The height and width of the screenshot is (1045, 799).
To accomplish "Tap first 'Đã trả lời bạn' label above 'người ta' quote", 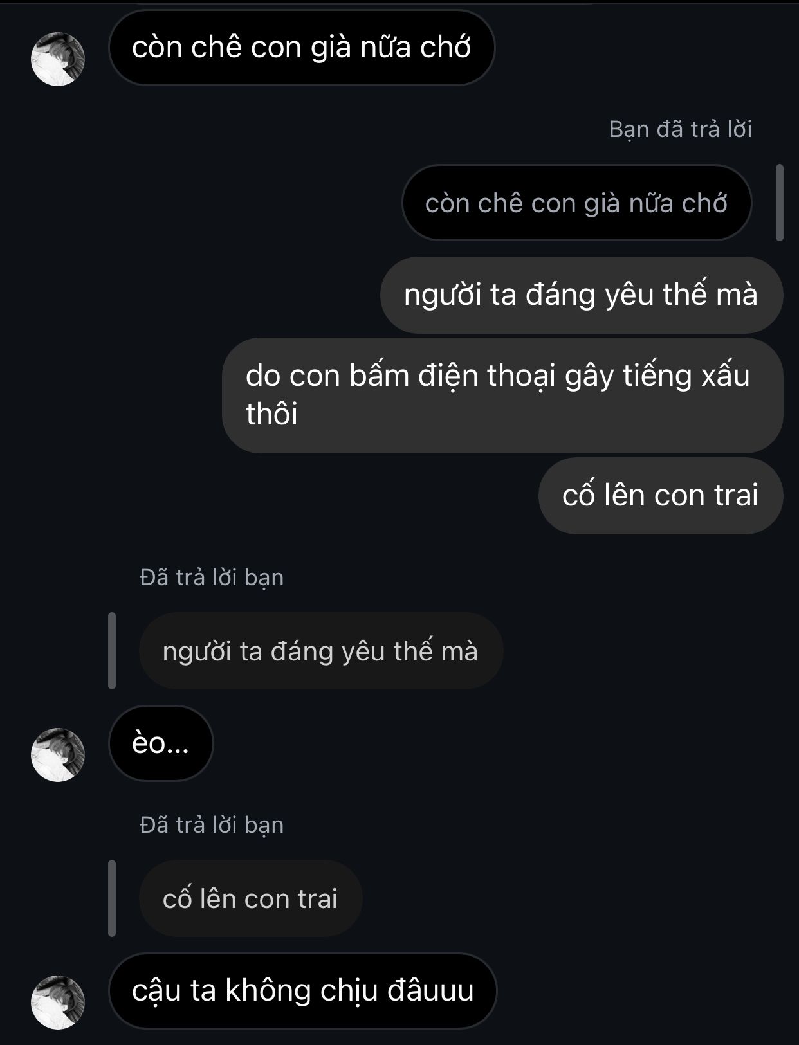I will coord(212,577).
